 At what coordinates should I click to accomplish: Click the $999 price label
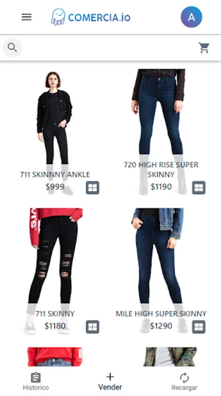(55, 187)
